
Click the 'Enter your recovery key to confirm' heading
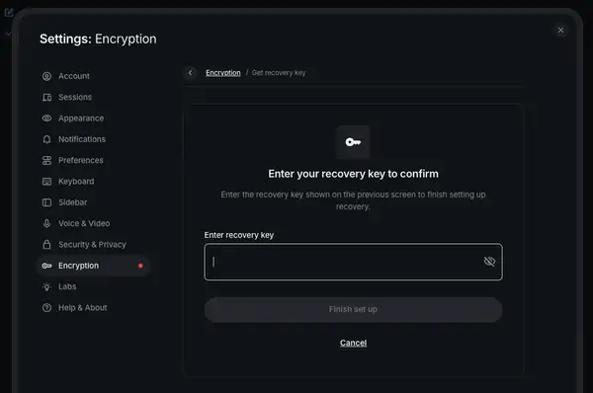tap(353, 174)
